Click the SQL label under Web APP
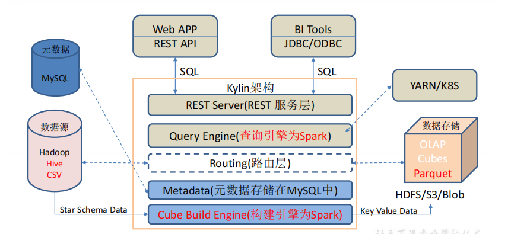The height and width of the screenshot is (234, 511). 189,72
